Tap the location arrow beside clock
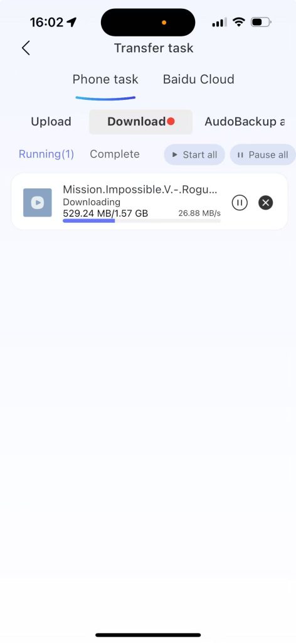The height and width of the screenshot is (643, 296). (71, 23)
